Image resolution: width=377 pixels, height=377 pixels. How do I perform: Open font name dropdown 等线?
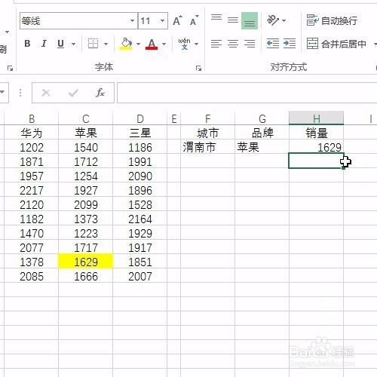point(132,21)
